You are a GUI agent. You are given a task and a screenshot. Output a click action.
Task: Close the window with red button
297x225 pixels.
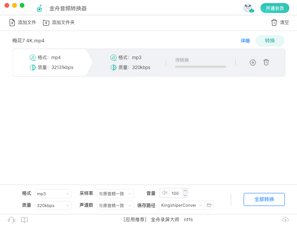coord(7,5)
